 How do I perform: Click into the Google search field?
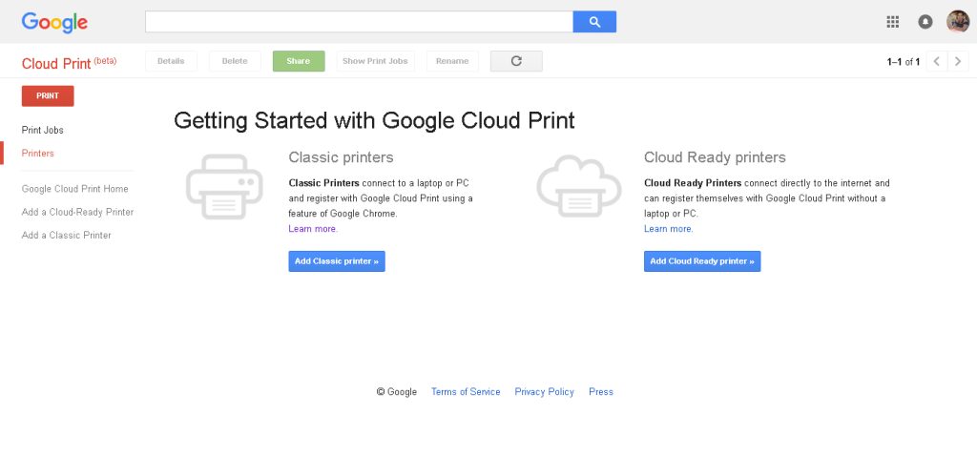pyautogui.click(x=359, y=22)
